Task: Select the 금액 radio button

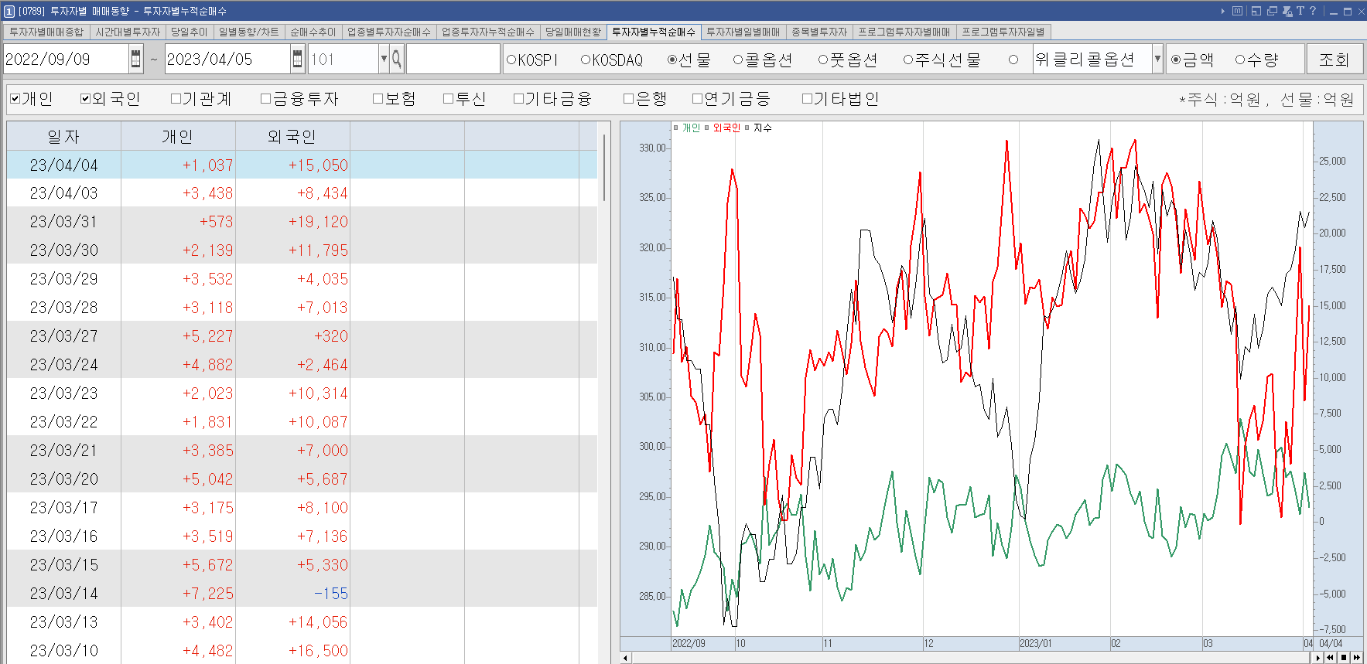Action: pyautogui.click(x=1176, y=60)
